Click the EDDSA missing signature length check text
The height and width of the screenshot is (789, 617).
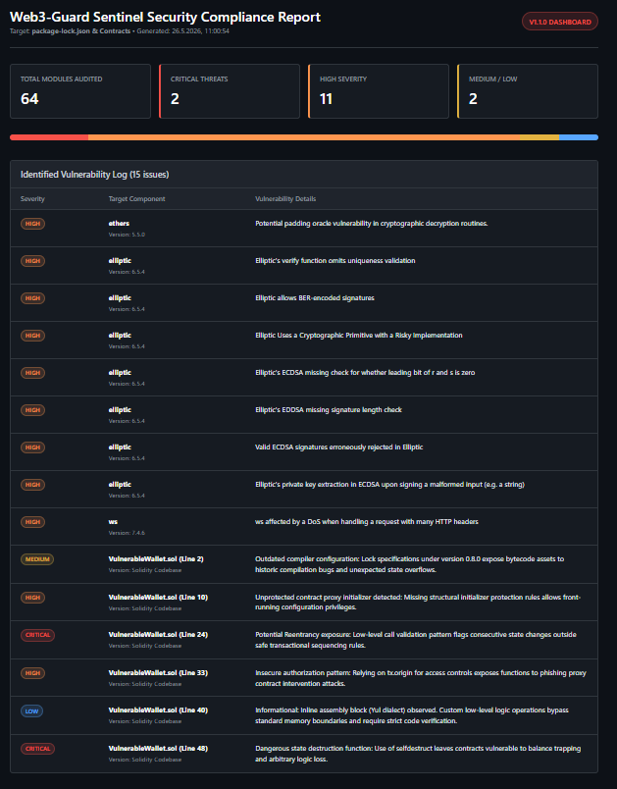click(329, 409)
